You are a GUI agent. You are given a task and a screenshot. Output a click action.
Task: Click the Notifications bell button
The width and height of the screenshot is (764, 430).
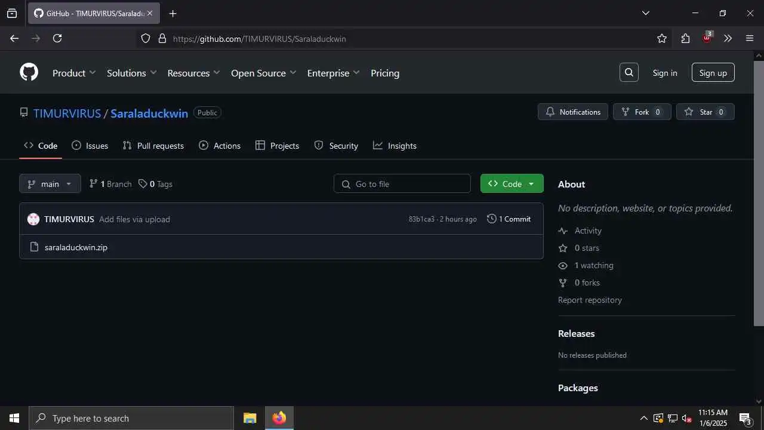pos(573,112)
